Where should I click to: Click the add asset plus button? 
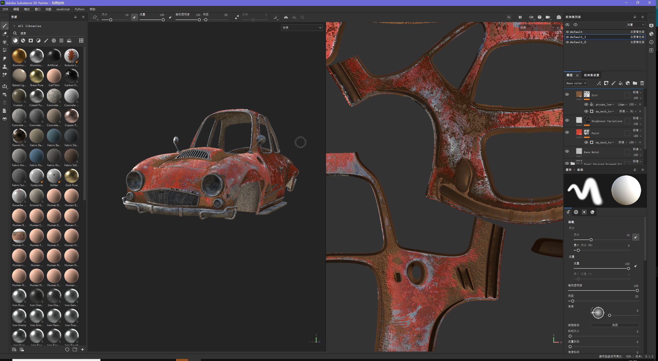[83, 349]
